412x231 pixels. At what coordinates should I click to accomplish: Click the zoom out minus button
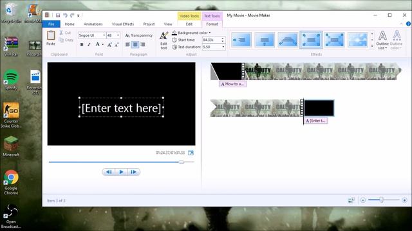[363, 200]
